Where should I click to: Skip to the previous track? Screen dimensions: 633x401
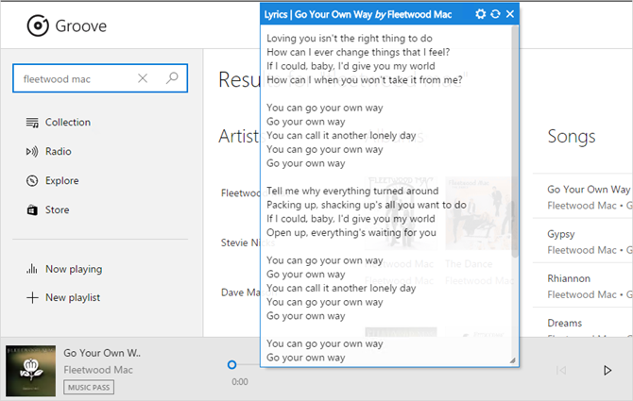click(561, 371)
